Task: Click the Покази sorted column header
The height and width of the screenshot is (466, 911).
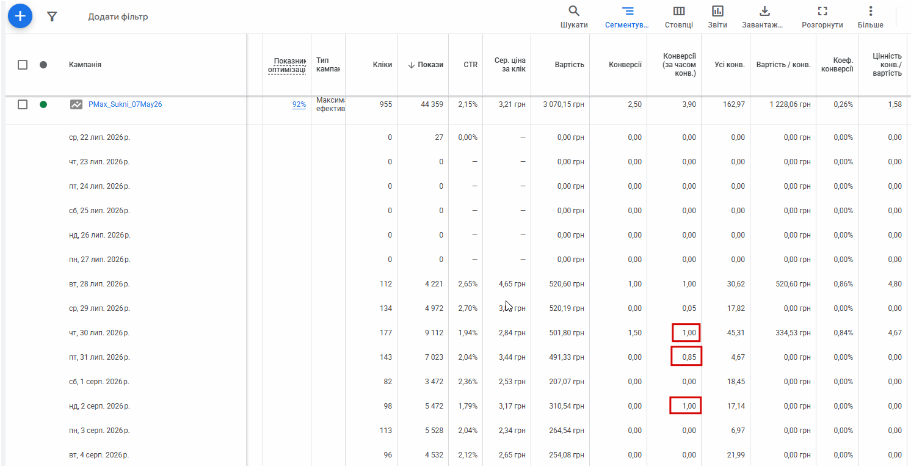Action: click(x=426, y=65)
